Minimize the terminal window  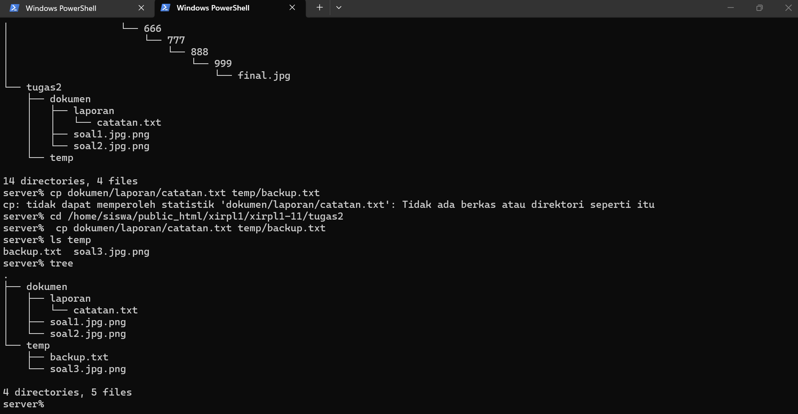tap(730, 8)
